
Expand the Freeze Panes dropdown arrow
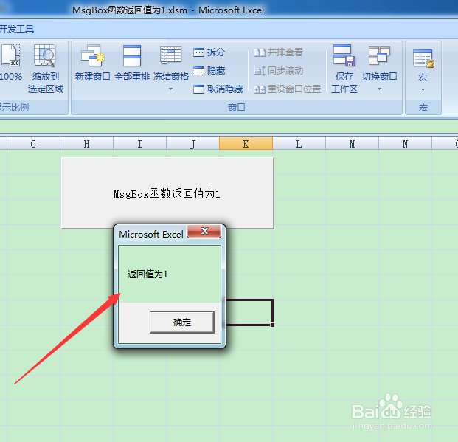coord(171,89)
